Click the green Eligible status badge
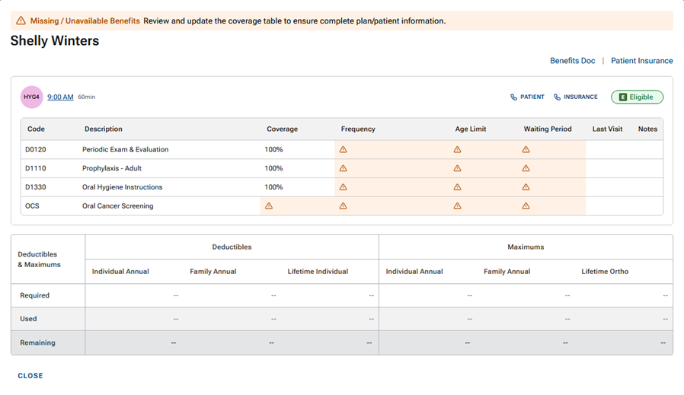684x395 pixels. pos(637,97)
